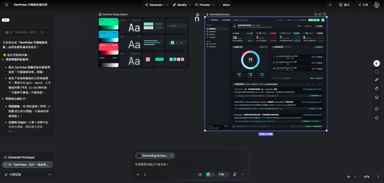Favorite the generated screen with the star icon
This screenshot has height=183, width=384.
click(x=316, y=14)
